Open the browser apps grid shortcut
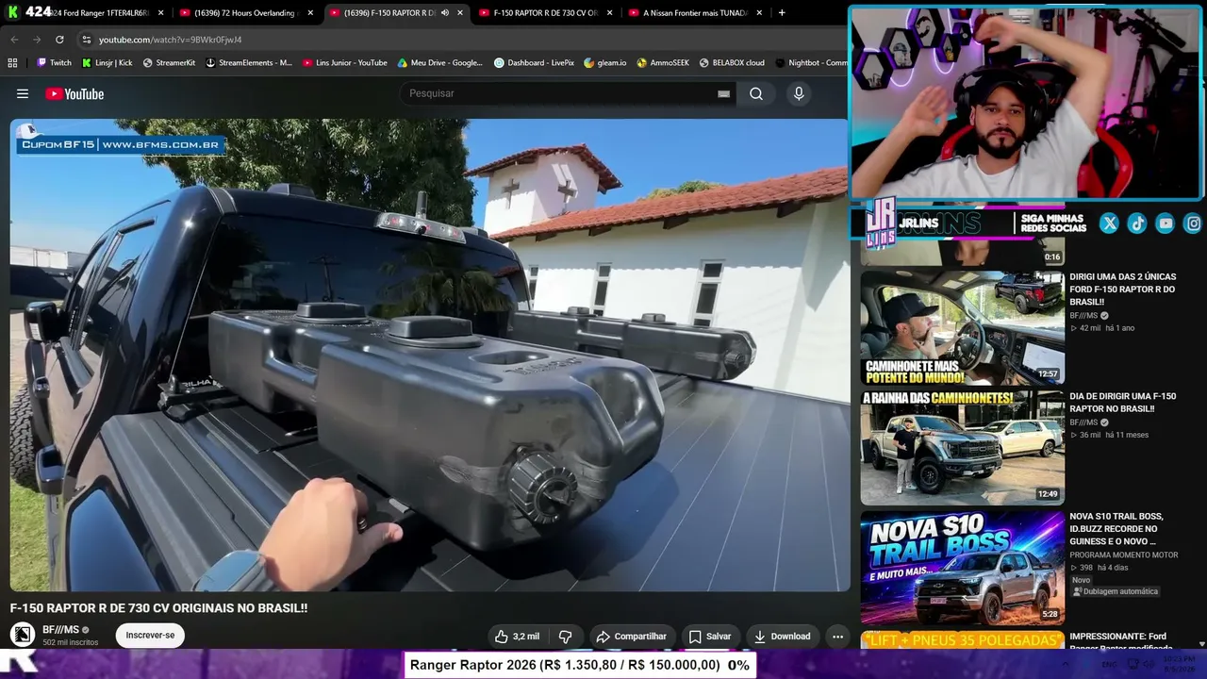The width and height of the screenshot is (1207, 679). point(12,62)
